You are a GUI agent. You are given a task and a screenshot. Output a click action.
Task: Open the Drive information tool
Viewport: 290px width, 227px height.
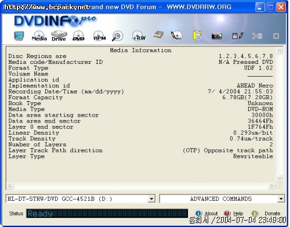click(x=59, y=36)
